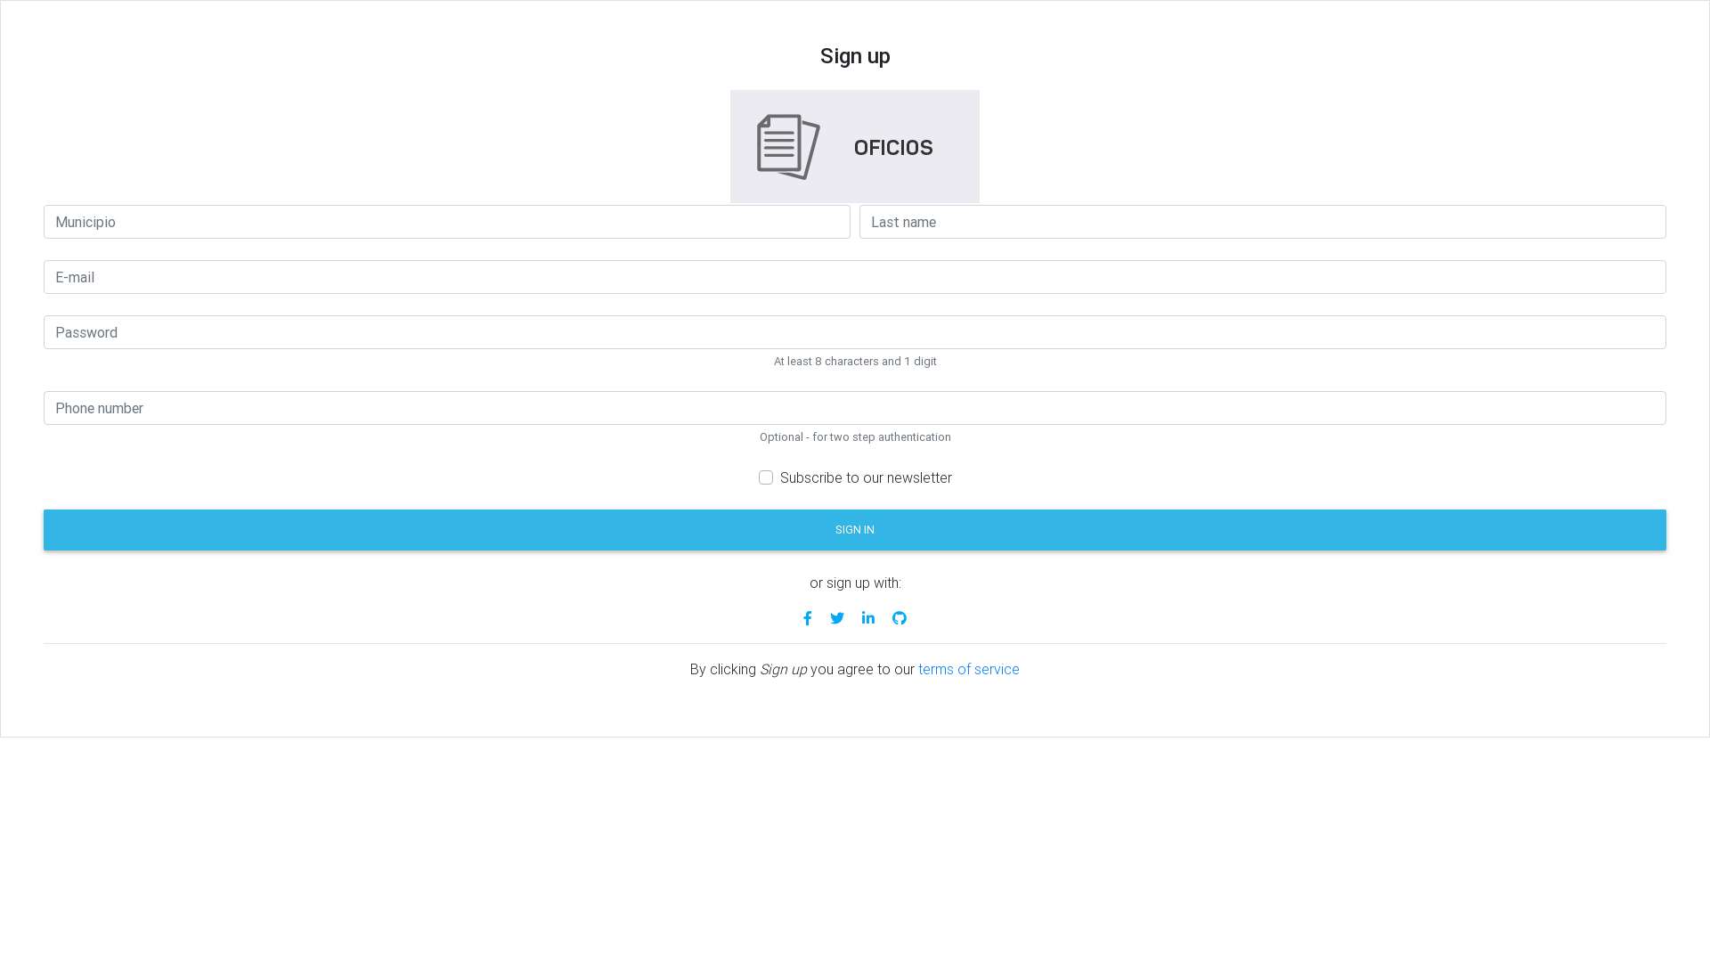Image resolution: width=1710 pixels, height=962 pixels.
Task: Open the terms of service link
Action: [968, 670]
